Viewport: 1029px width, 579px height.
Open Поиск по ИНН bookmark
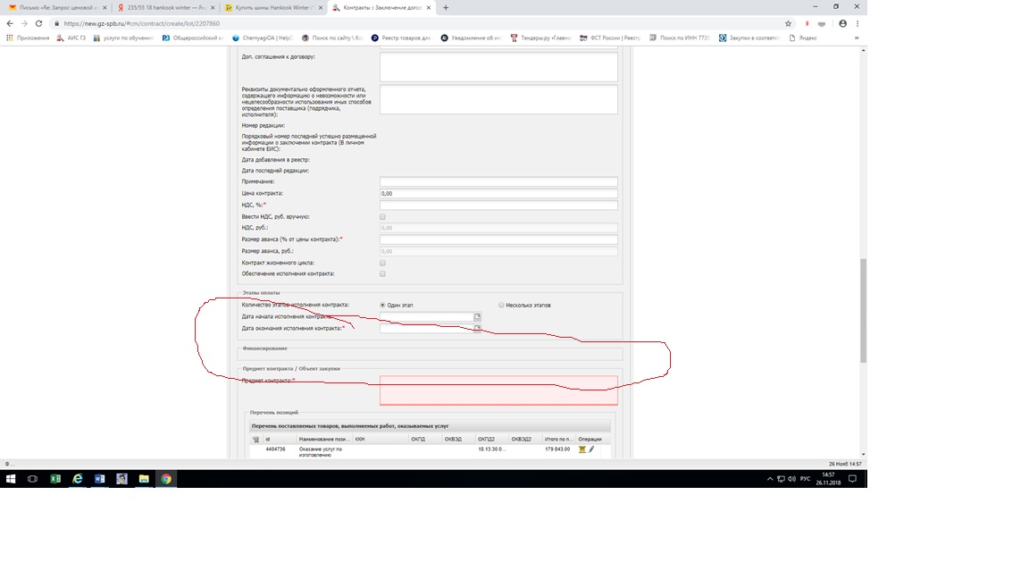coord(679,38)
